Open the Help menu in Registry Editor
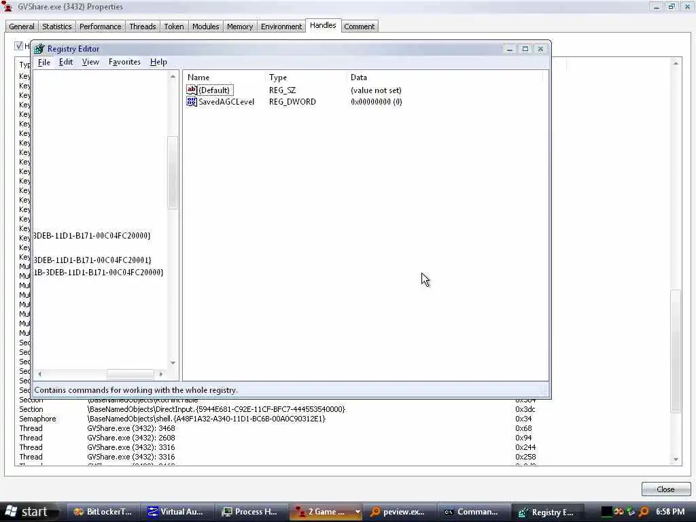This screenshot has width=696, height=522. tap(158, 62)
